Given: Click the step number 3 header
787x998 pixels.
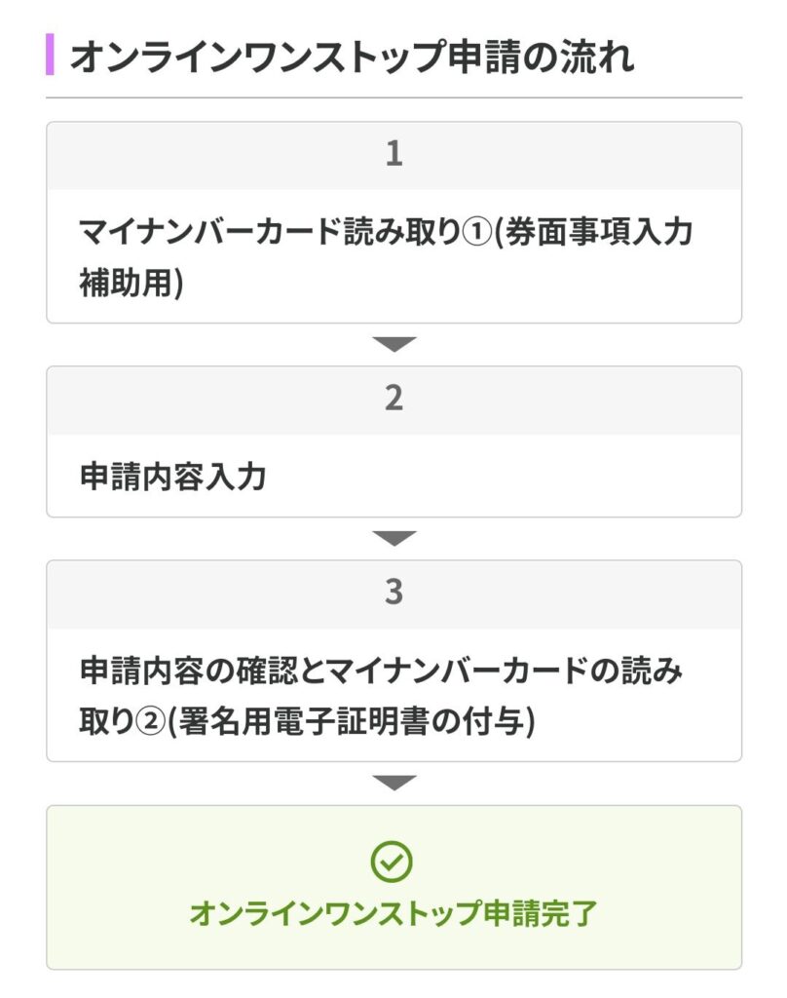Looking at the screenshot, I should click(393, 594).
